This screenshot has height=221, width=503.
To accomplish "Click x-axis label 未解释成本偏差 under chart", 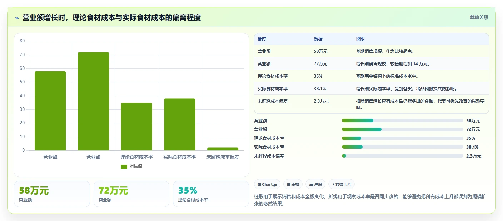I will [223, 157].
